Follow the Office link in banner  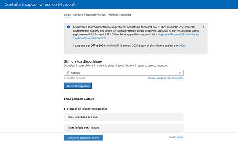(x=182, y=46)
